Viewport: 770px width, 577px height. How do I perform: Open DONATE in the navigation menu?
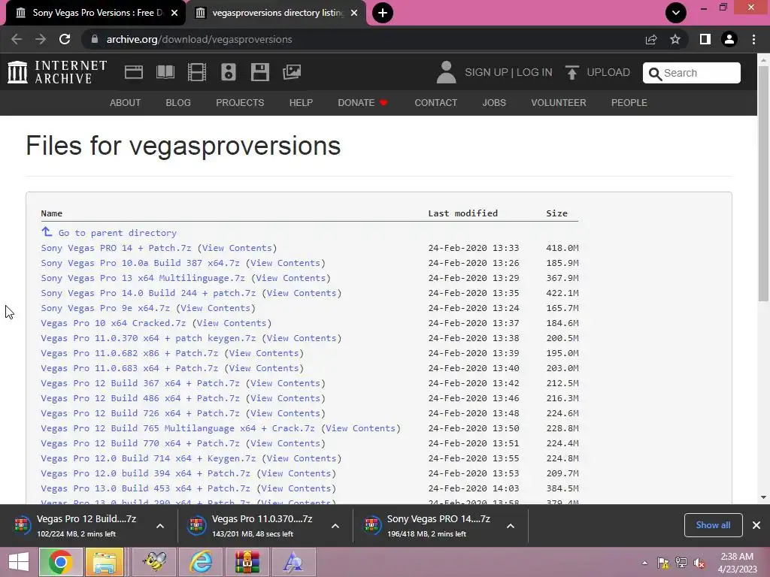(363, 102)
